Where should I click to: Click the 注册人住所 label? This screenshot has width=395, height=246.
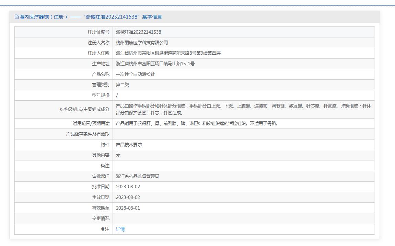[x=98, y=53]
